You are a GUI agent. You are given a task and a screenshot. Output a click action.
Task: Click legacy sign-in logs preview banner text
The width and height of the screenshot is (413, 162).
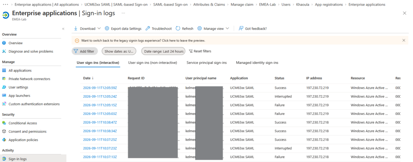coord(143,41)
